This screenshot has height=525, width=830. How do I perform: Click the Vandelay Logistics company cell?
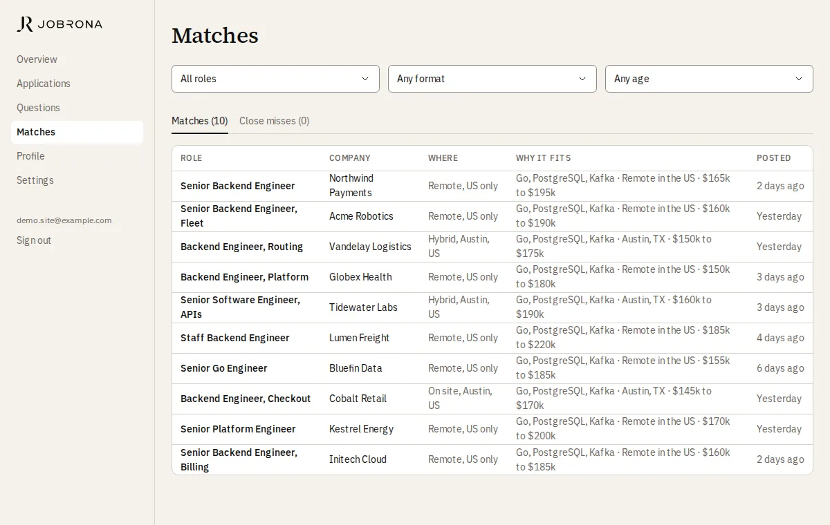point(370,247)
